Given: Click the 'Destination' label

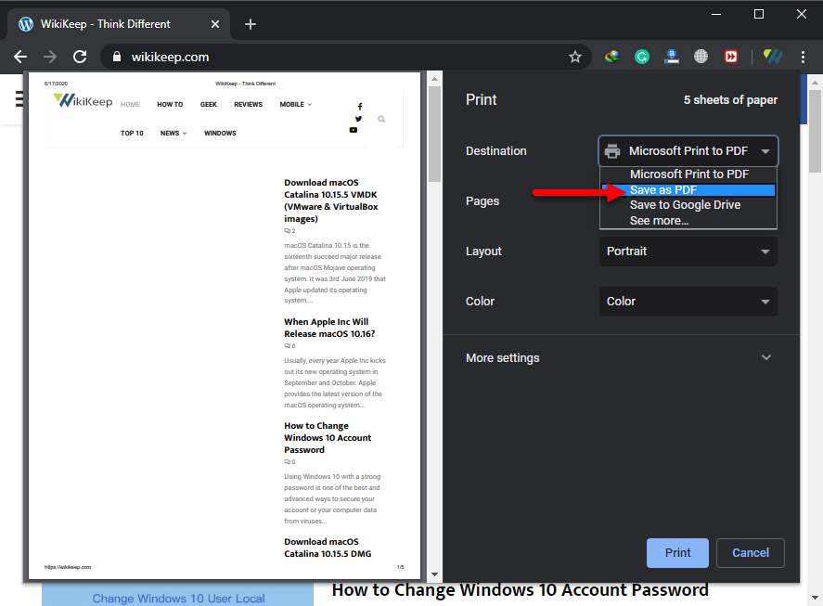Looking at the screenshot, I should [x=496, y=151].
